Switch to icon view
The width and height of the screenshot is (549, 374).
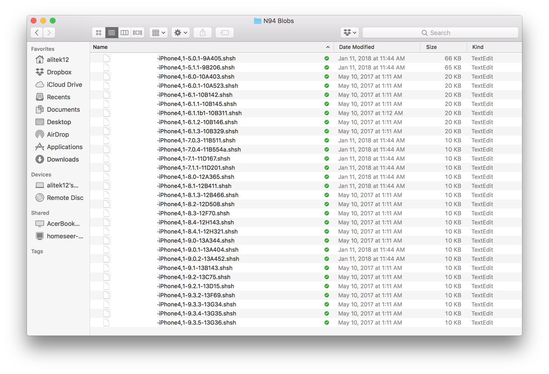click(98, 33)
